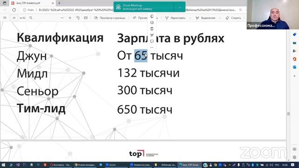Reload the page
This screenshot has width=299, height=168.
(x=14, y=10)
